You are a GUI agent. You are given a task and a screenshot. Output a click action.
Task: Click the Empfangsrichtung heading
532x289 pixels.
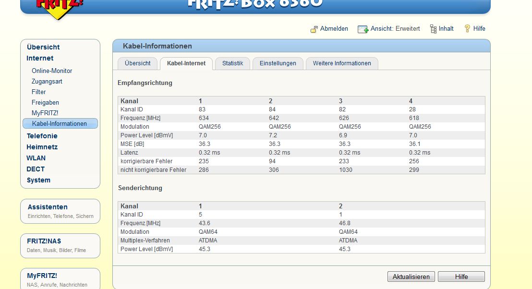pos(145,83)
